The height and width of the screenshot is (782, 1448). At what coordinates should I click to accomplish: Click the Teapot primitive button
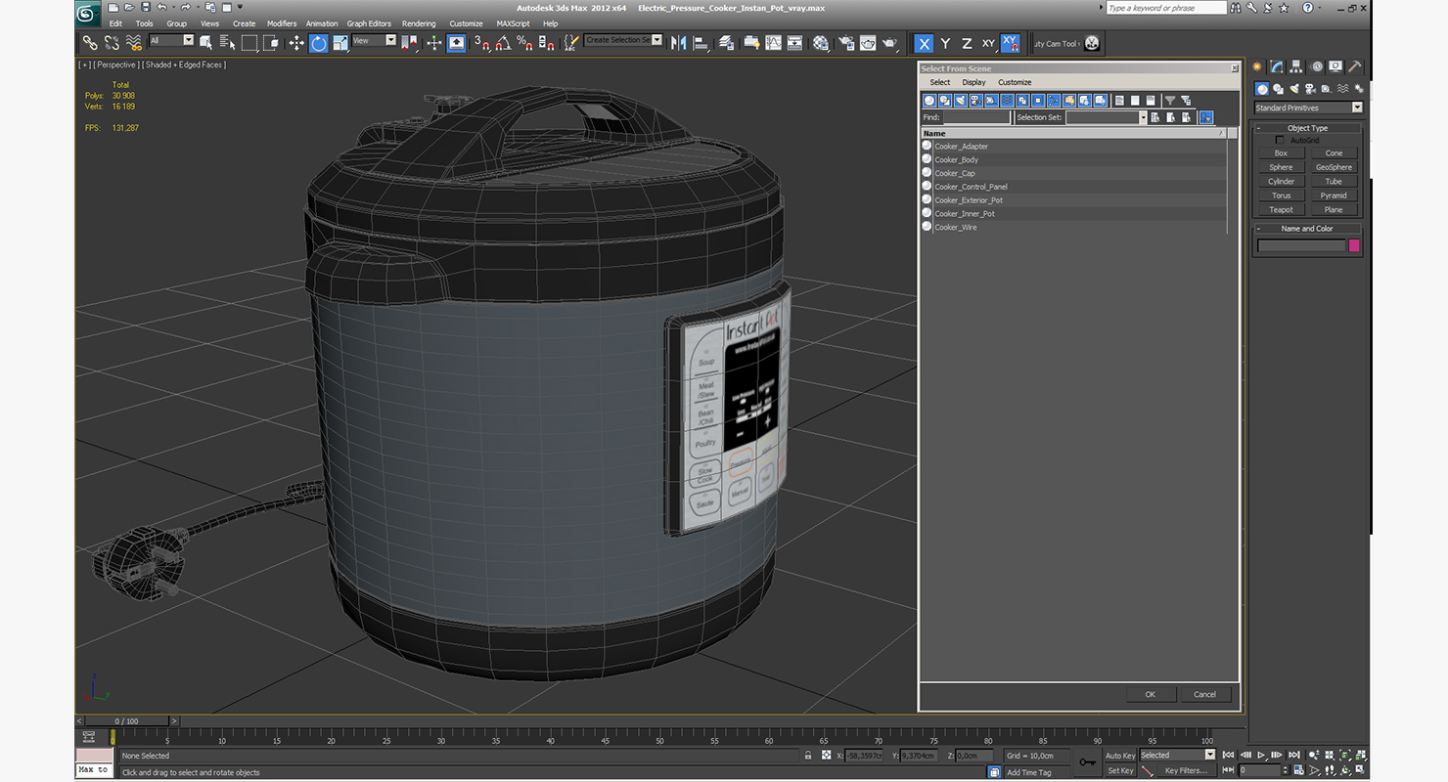[x=1281, y=209]
